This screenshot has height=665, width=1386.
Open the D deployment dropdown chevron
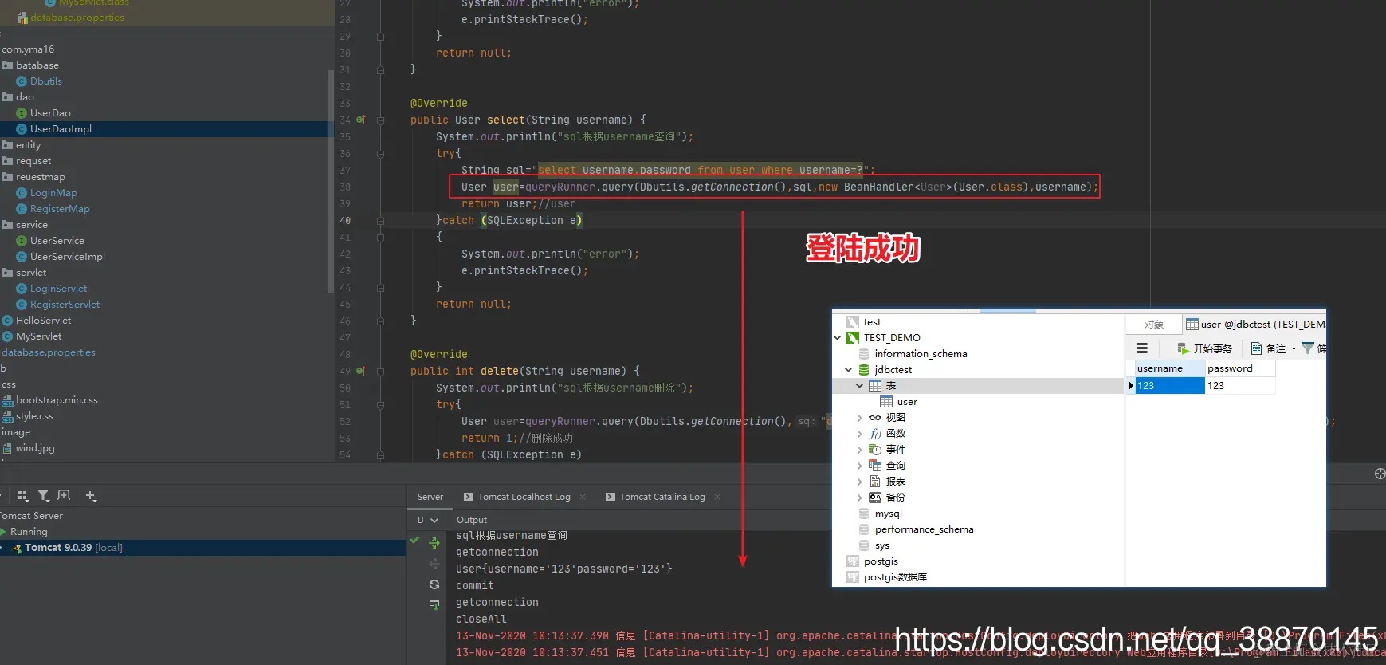click(434, 520)
